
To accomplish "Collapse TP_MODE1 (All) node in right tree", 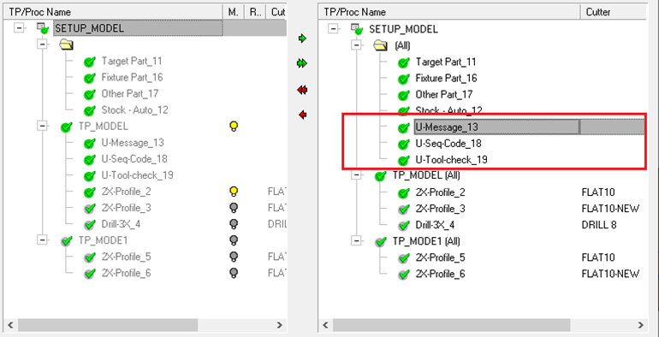I will pyautogui.click(x=356, y=241).
